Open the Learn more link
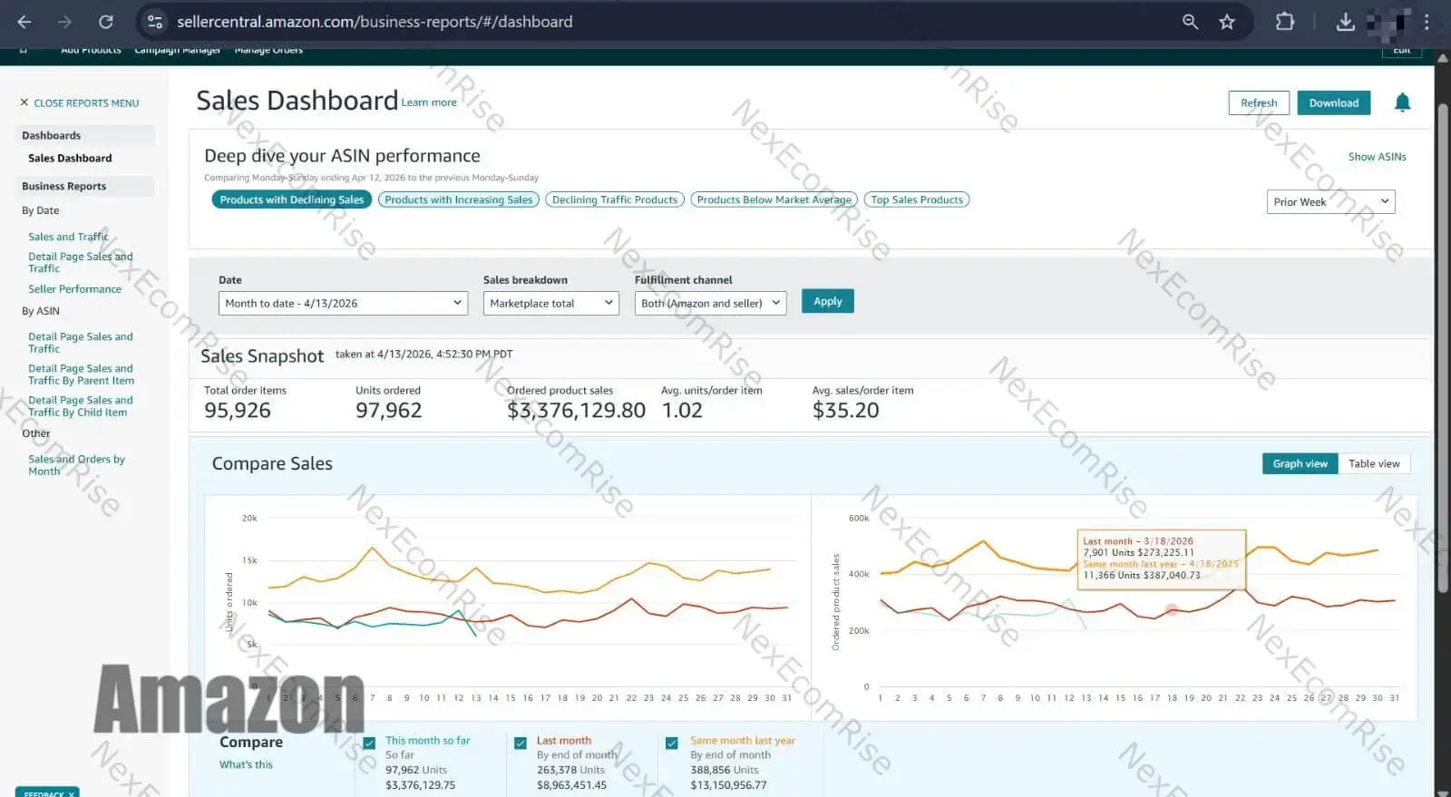 click(429, 102)
